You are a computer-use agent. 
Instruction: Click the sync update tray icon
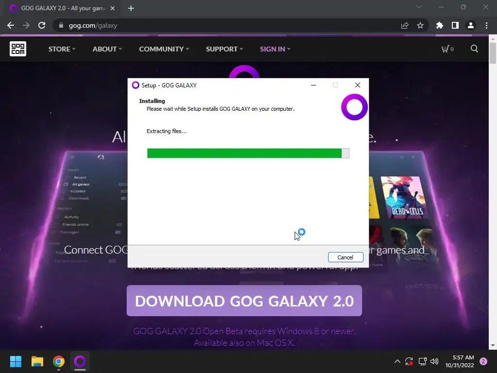[409, 361]
